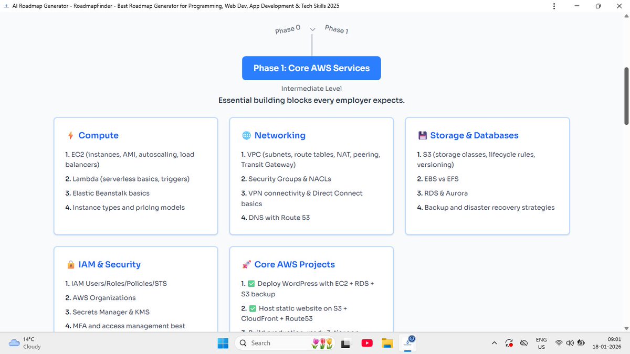Click 'Backup and disaster recovery strategies' item
This screenshot has height=354, width=630.
[486, 207]
